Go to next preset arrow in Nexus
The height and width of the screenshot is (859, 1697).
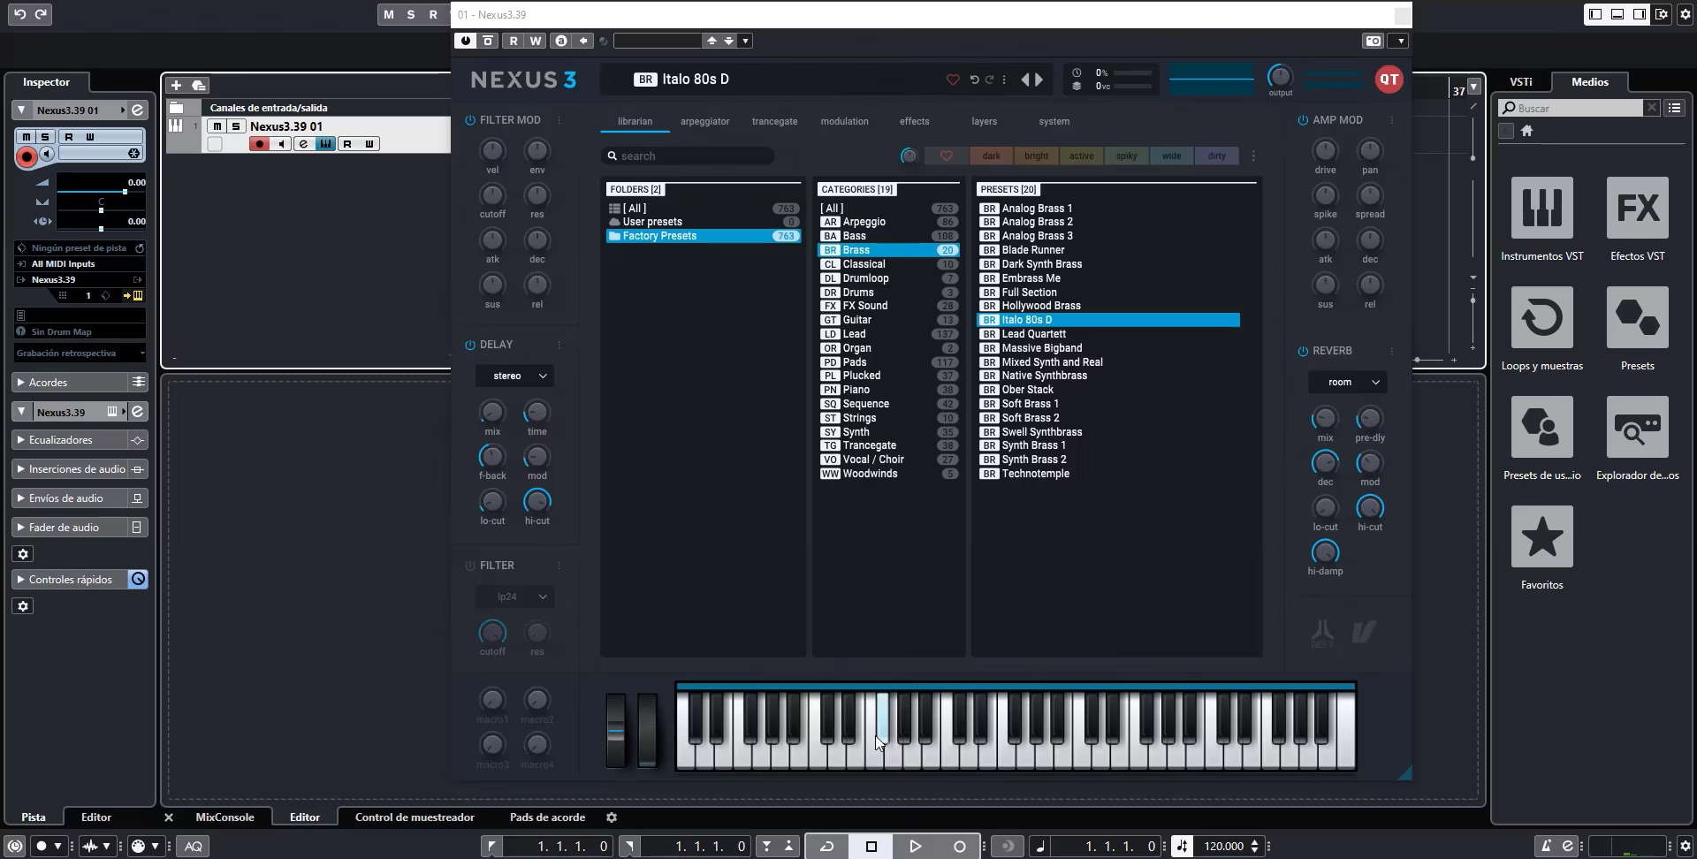tap(1039, 80)
